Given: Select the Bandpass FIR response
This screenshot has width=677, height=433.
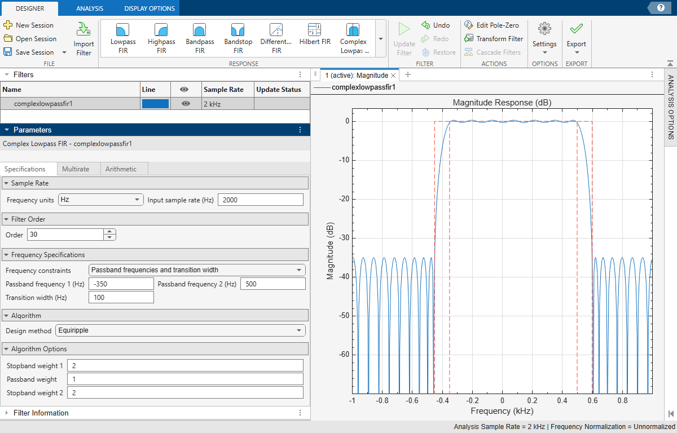Looking at the screenshot, I should tap(200, 38).
